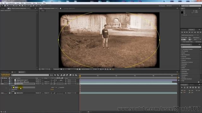
Task: Enable motion blur for timeline
Action: point(67,75)
